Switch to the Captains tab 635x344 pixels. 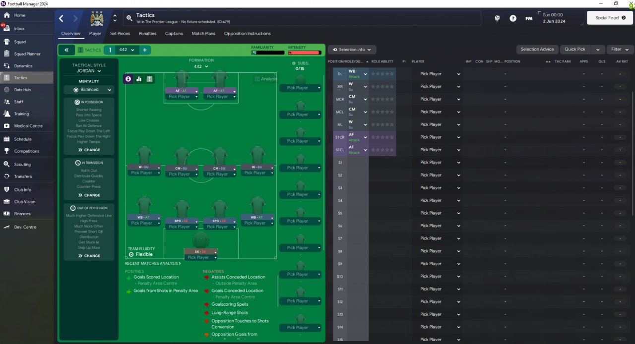pos(174,34)
